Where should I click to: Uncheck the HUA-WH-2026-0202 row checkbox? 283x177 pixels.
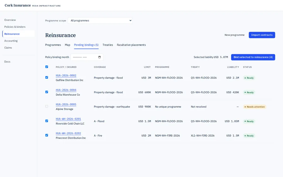tap(47, 135)
